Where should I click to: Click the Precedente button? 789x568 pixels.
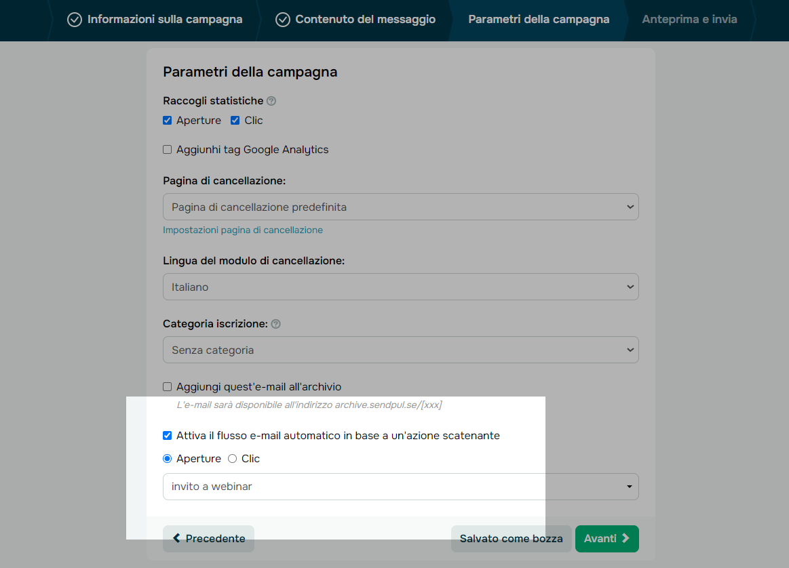click(208, 539)
